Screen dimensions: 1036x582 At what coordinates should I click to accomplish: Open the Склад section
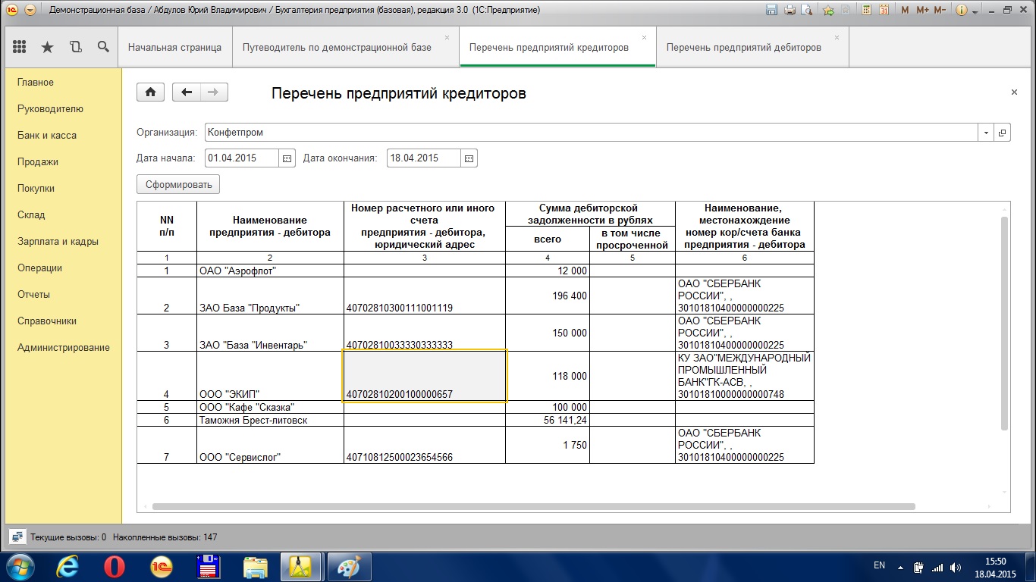click(x=31, y=214)
